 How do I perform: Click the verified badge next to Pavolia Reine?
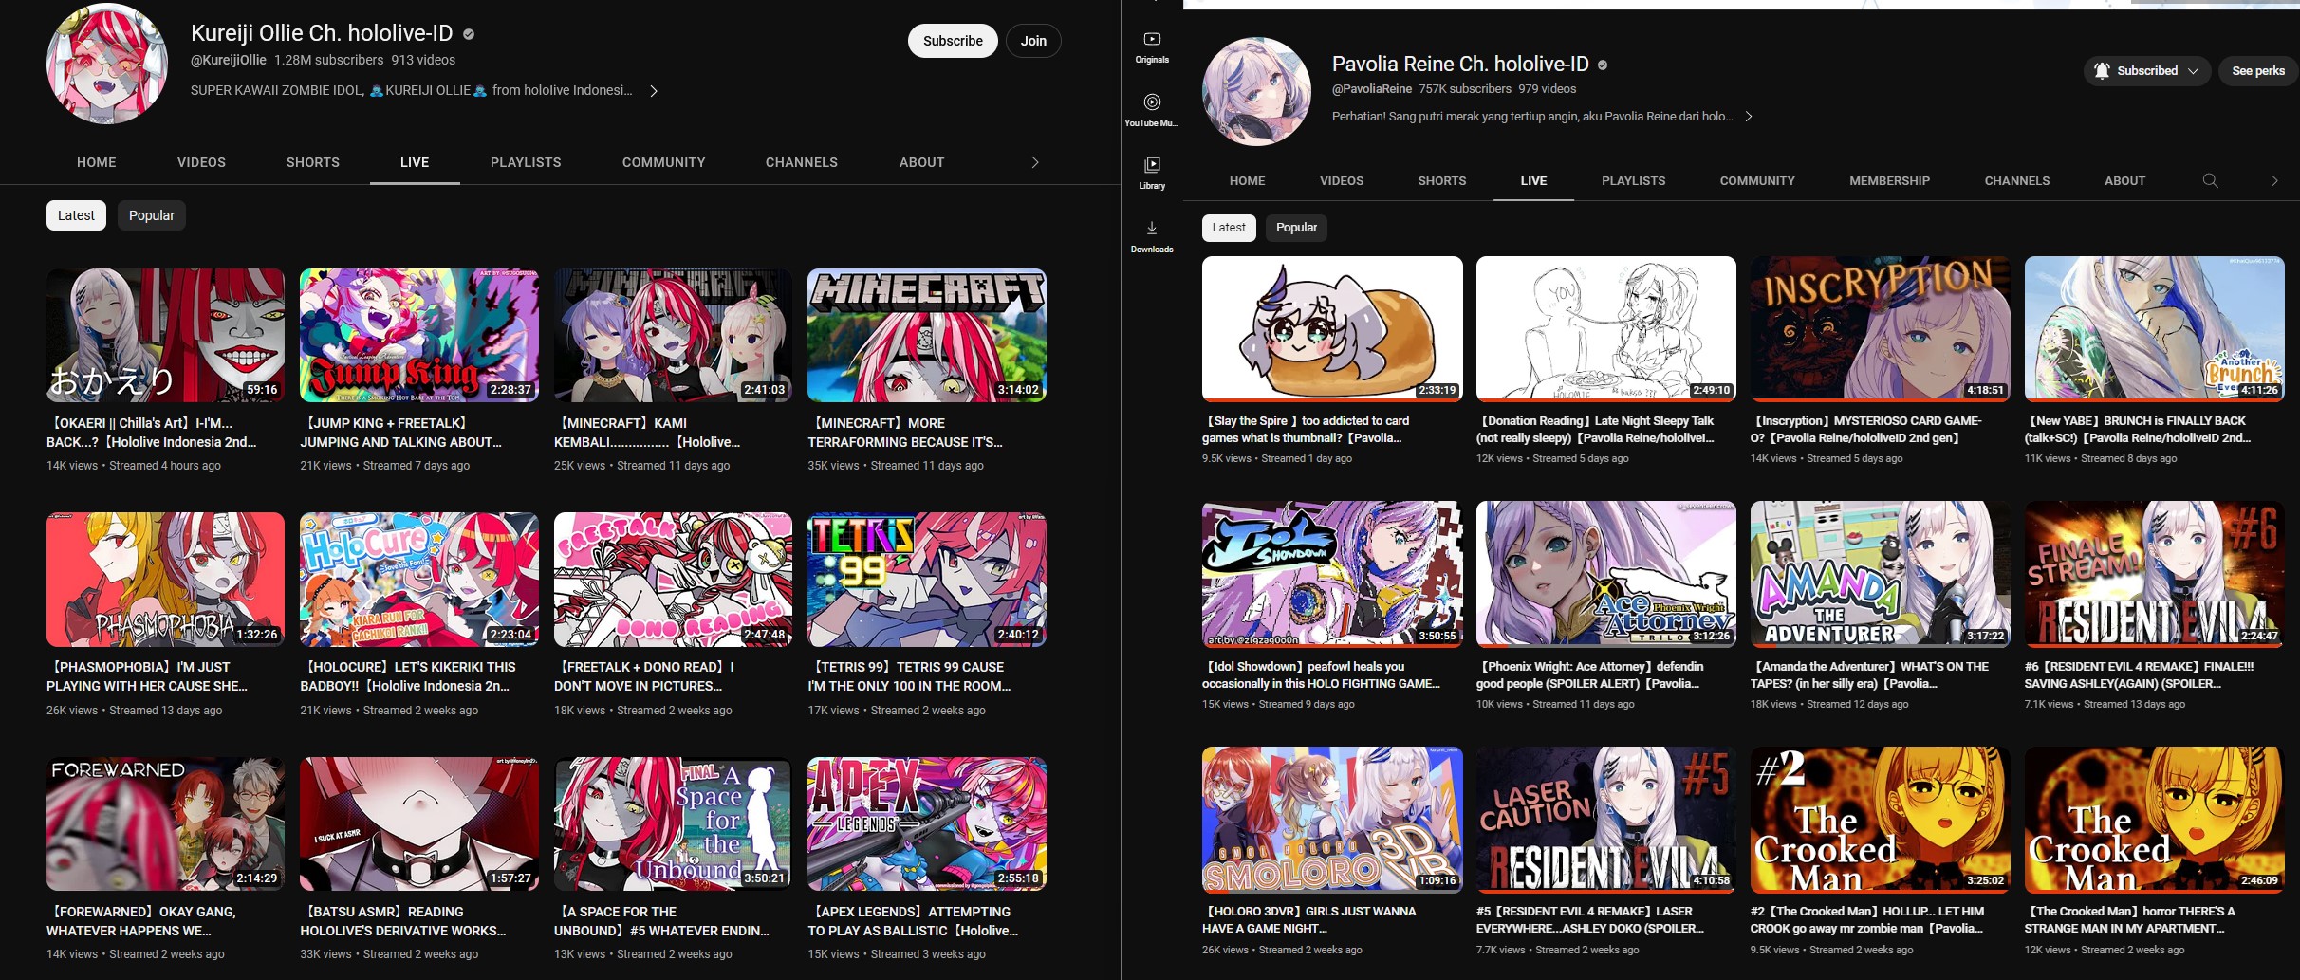(x=1603, y=65)
